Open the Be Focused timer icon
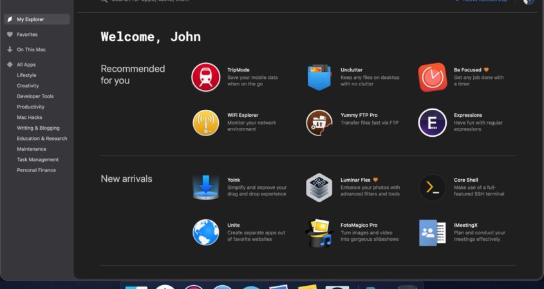 click(432, 78)
